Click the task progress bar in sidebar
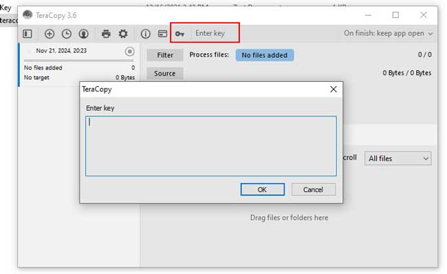The image size is (447, 274). pyautogui.click(x=78, y=61)
